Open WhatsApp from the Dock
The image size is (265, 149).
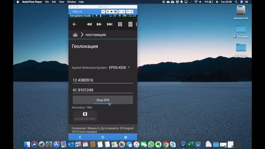coord(151,144)
